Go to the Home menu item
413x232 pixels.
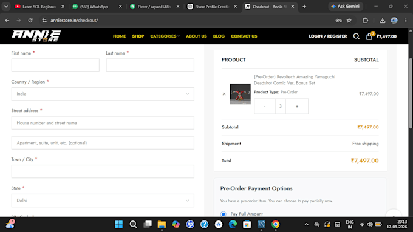(x=119, y=36)
